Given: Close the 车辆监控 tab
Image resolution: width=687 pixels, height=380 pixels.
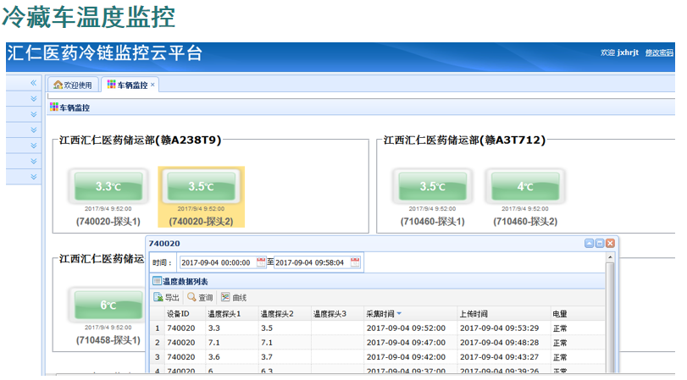Looking at the screenshot, I should tap(152, 85).
